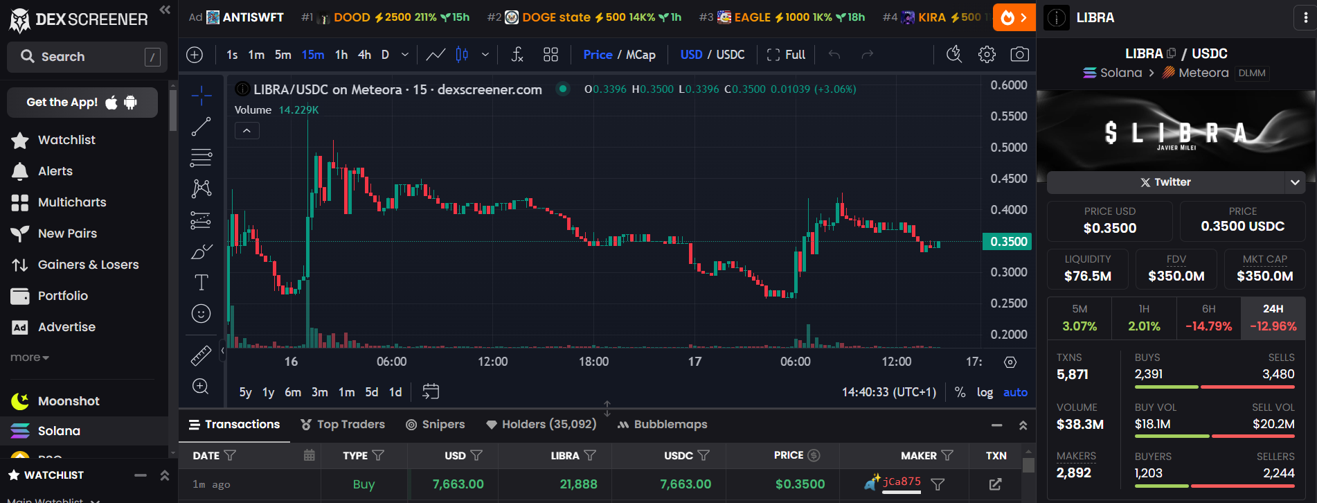Switch chart to Price view

tap(598, 55)
